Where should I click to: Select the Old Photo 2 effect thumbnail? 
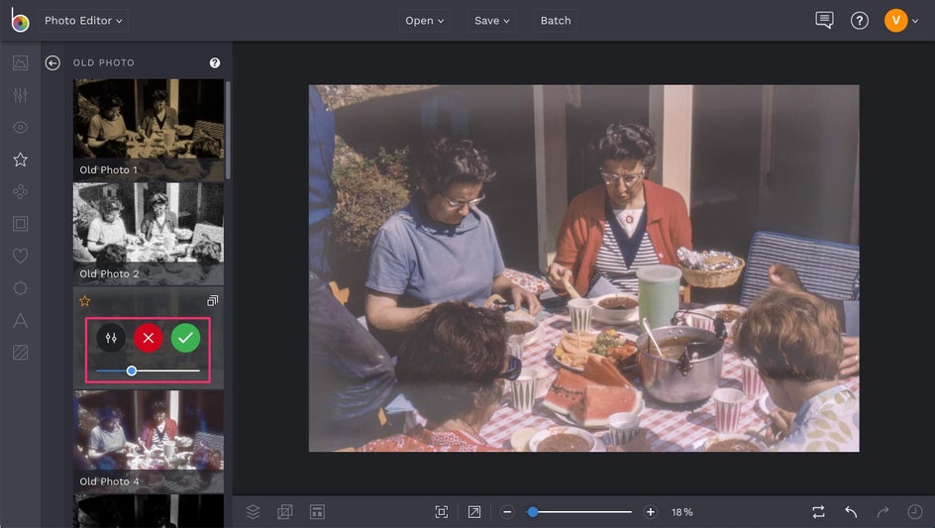149,234
